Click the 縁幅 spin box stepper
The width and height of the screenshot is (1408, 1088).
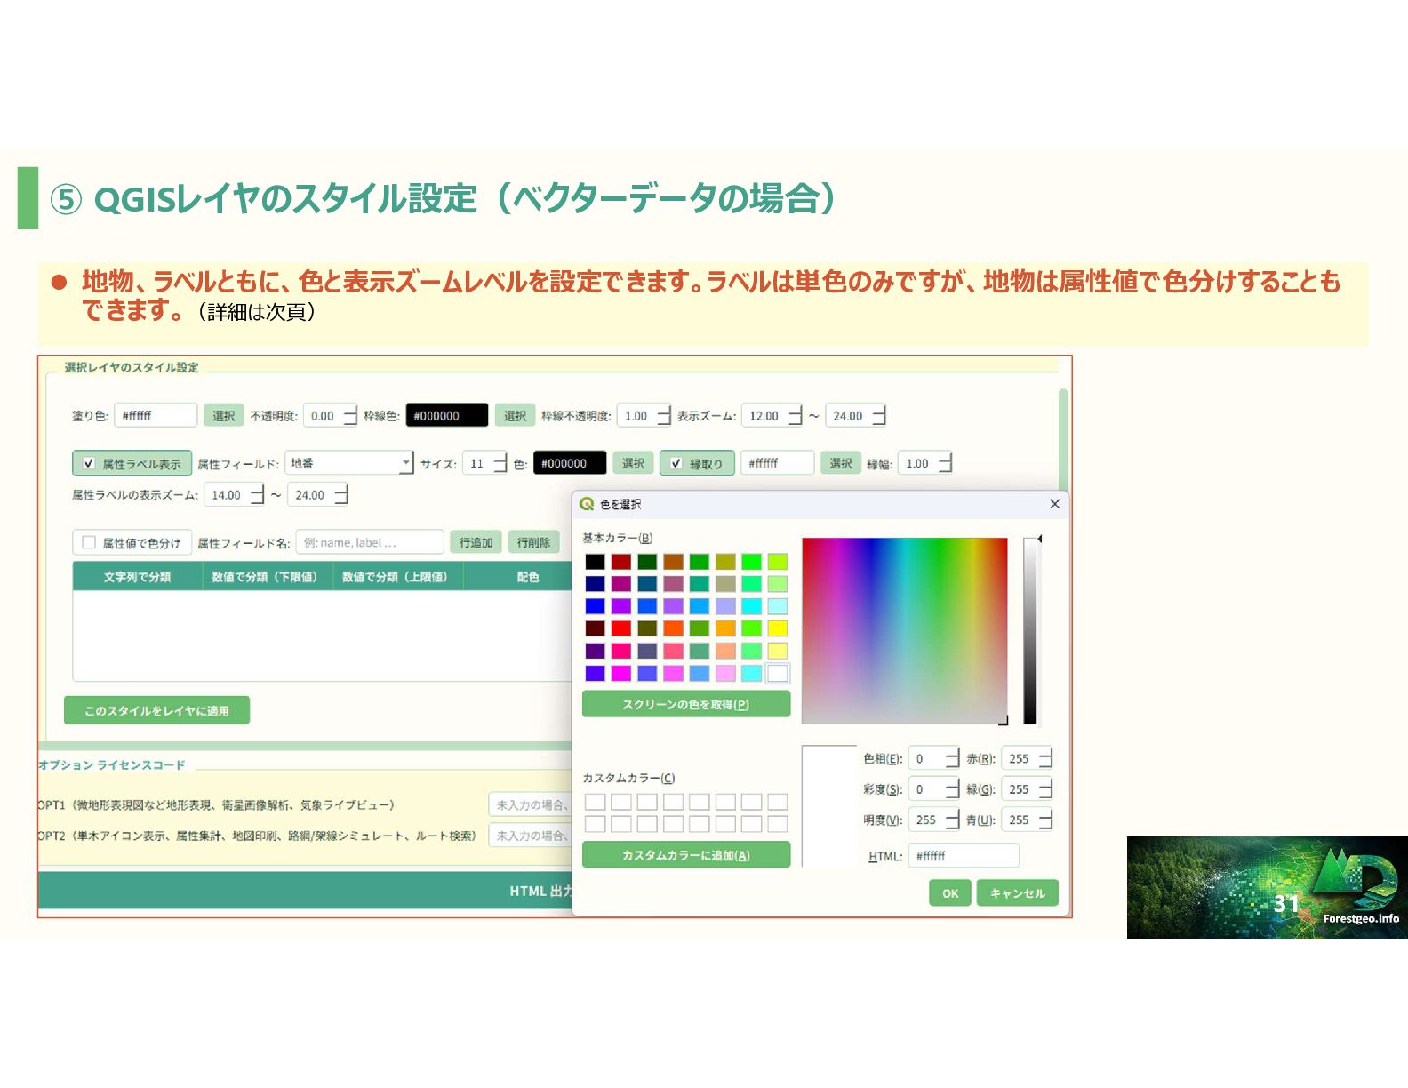945,463
